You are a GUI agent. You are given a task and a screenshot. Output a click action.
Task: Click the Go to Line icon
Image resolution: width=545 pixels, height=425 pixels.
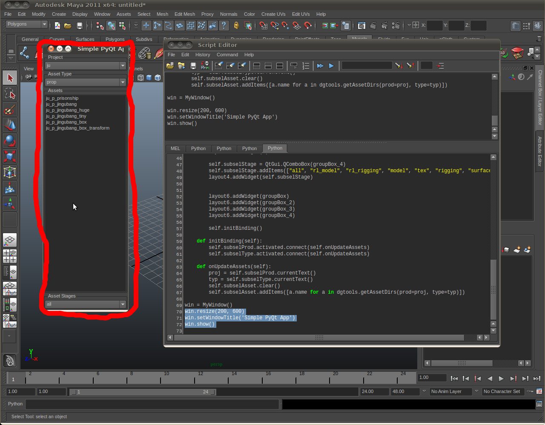440,66
